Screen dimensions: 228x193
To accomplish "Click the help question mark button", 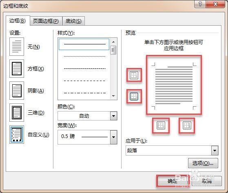I will tap(200, 4).
